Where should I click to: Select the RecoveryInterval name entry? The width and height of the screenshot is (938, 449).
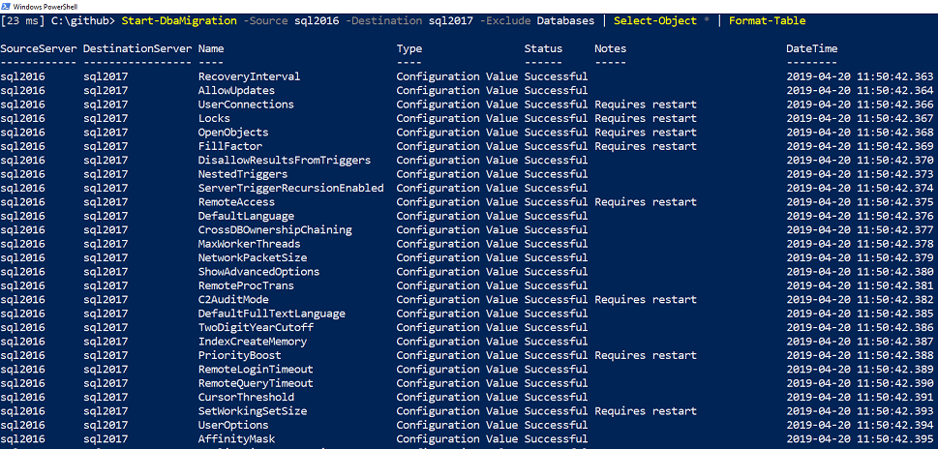tap(249, 76)
